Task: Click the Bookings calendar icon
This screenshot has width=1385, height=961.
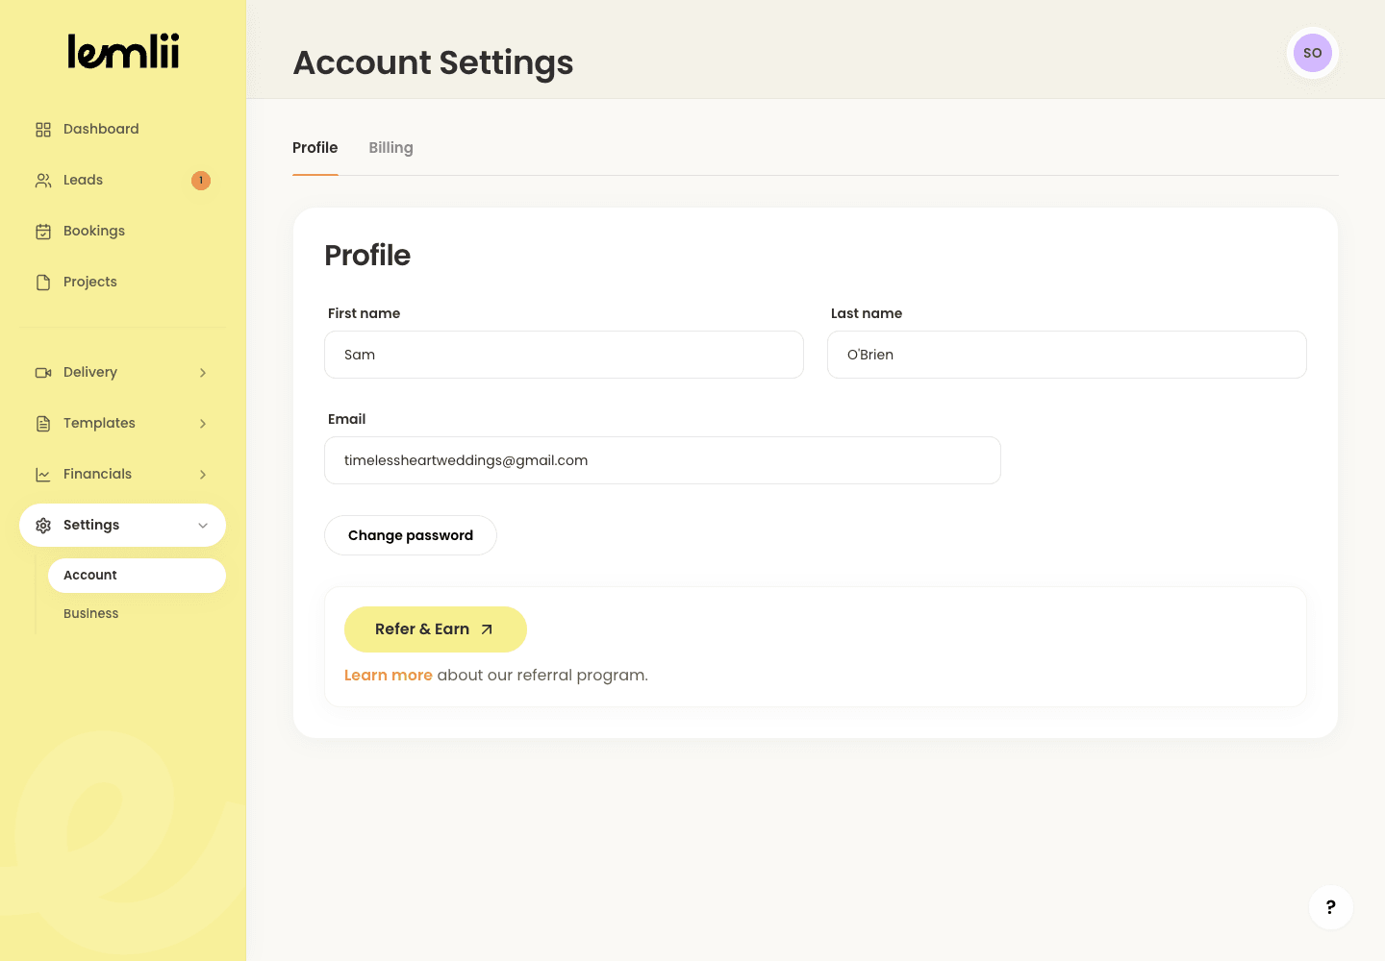Action: tap(43, 232)
